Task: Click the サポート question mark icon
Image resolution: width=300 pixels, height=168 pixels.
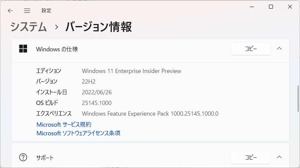Action: pyautogui.click(x=23, y=157)
